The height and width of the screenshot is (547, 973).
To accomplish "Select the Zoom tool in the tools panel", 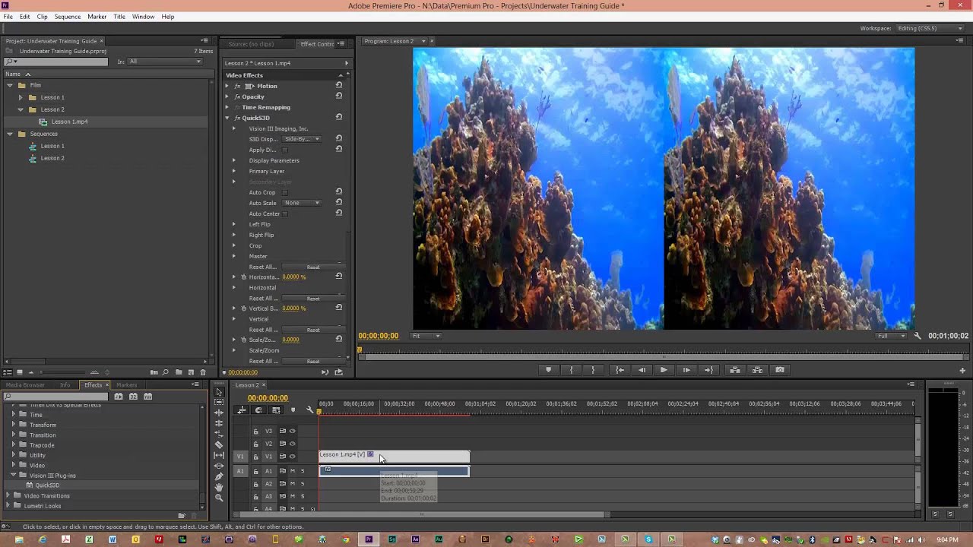I will (219, 498).
